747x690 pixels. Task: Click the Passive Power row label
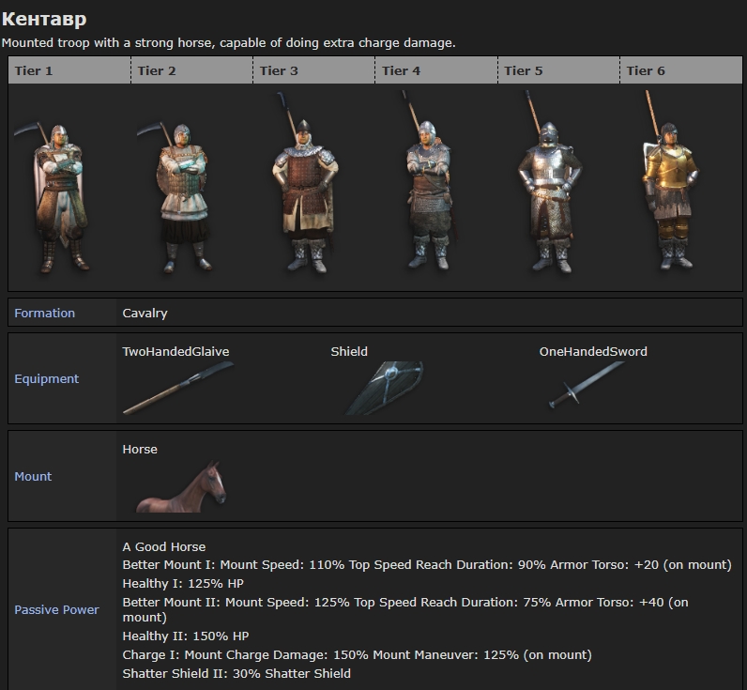tap(56, 610)
